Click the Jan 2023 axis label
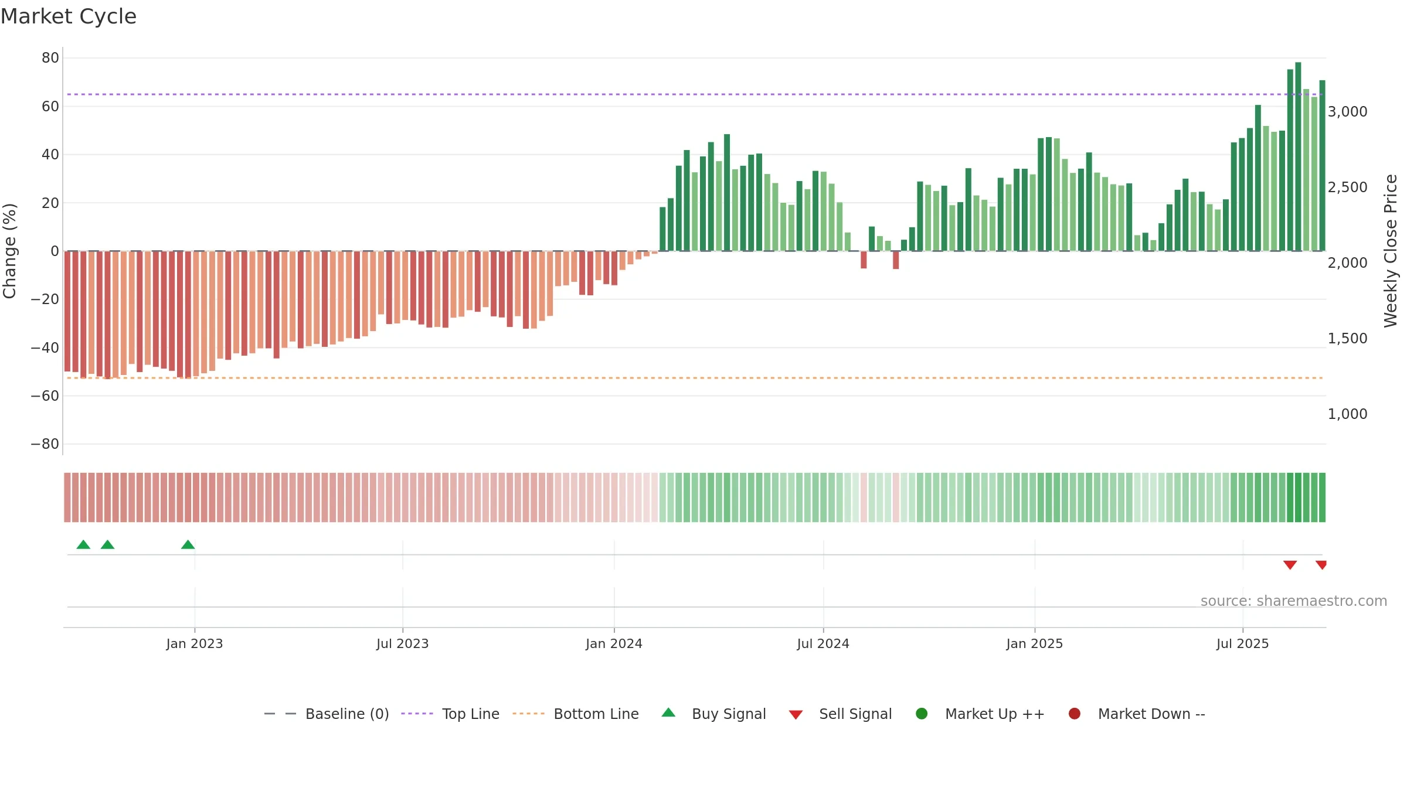This screenshot has height=791, width=1407. coord(195,643)
